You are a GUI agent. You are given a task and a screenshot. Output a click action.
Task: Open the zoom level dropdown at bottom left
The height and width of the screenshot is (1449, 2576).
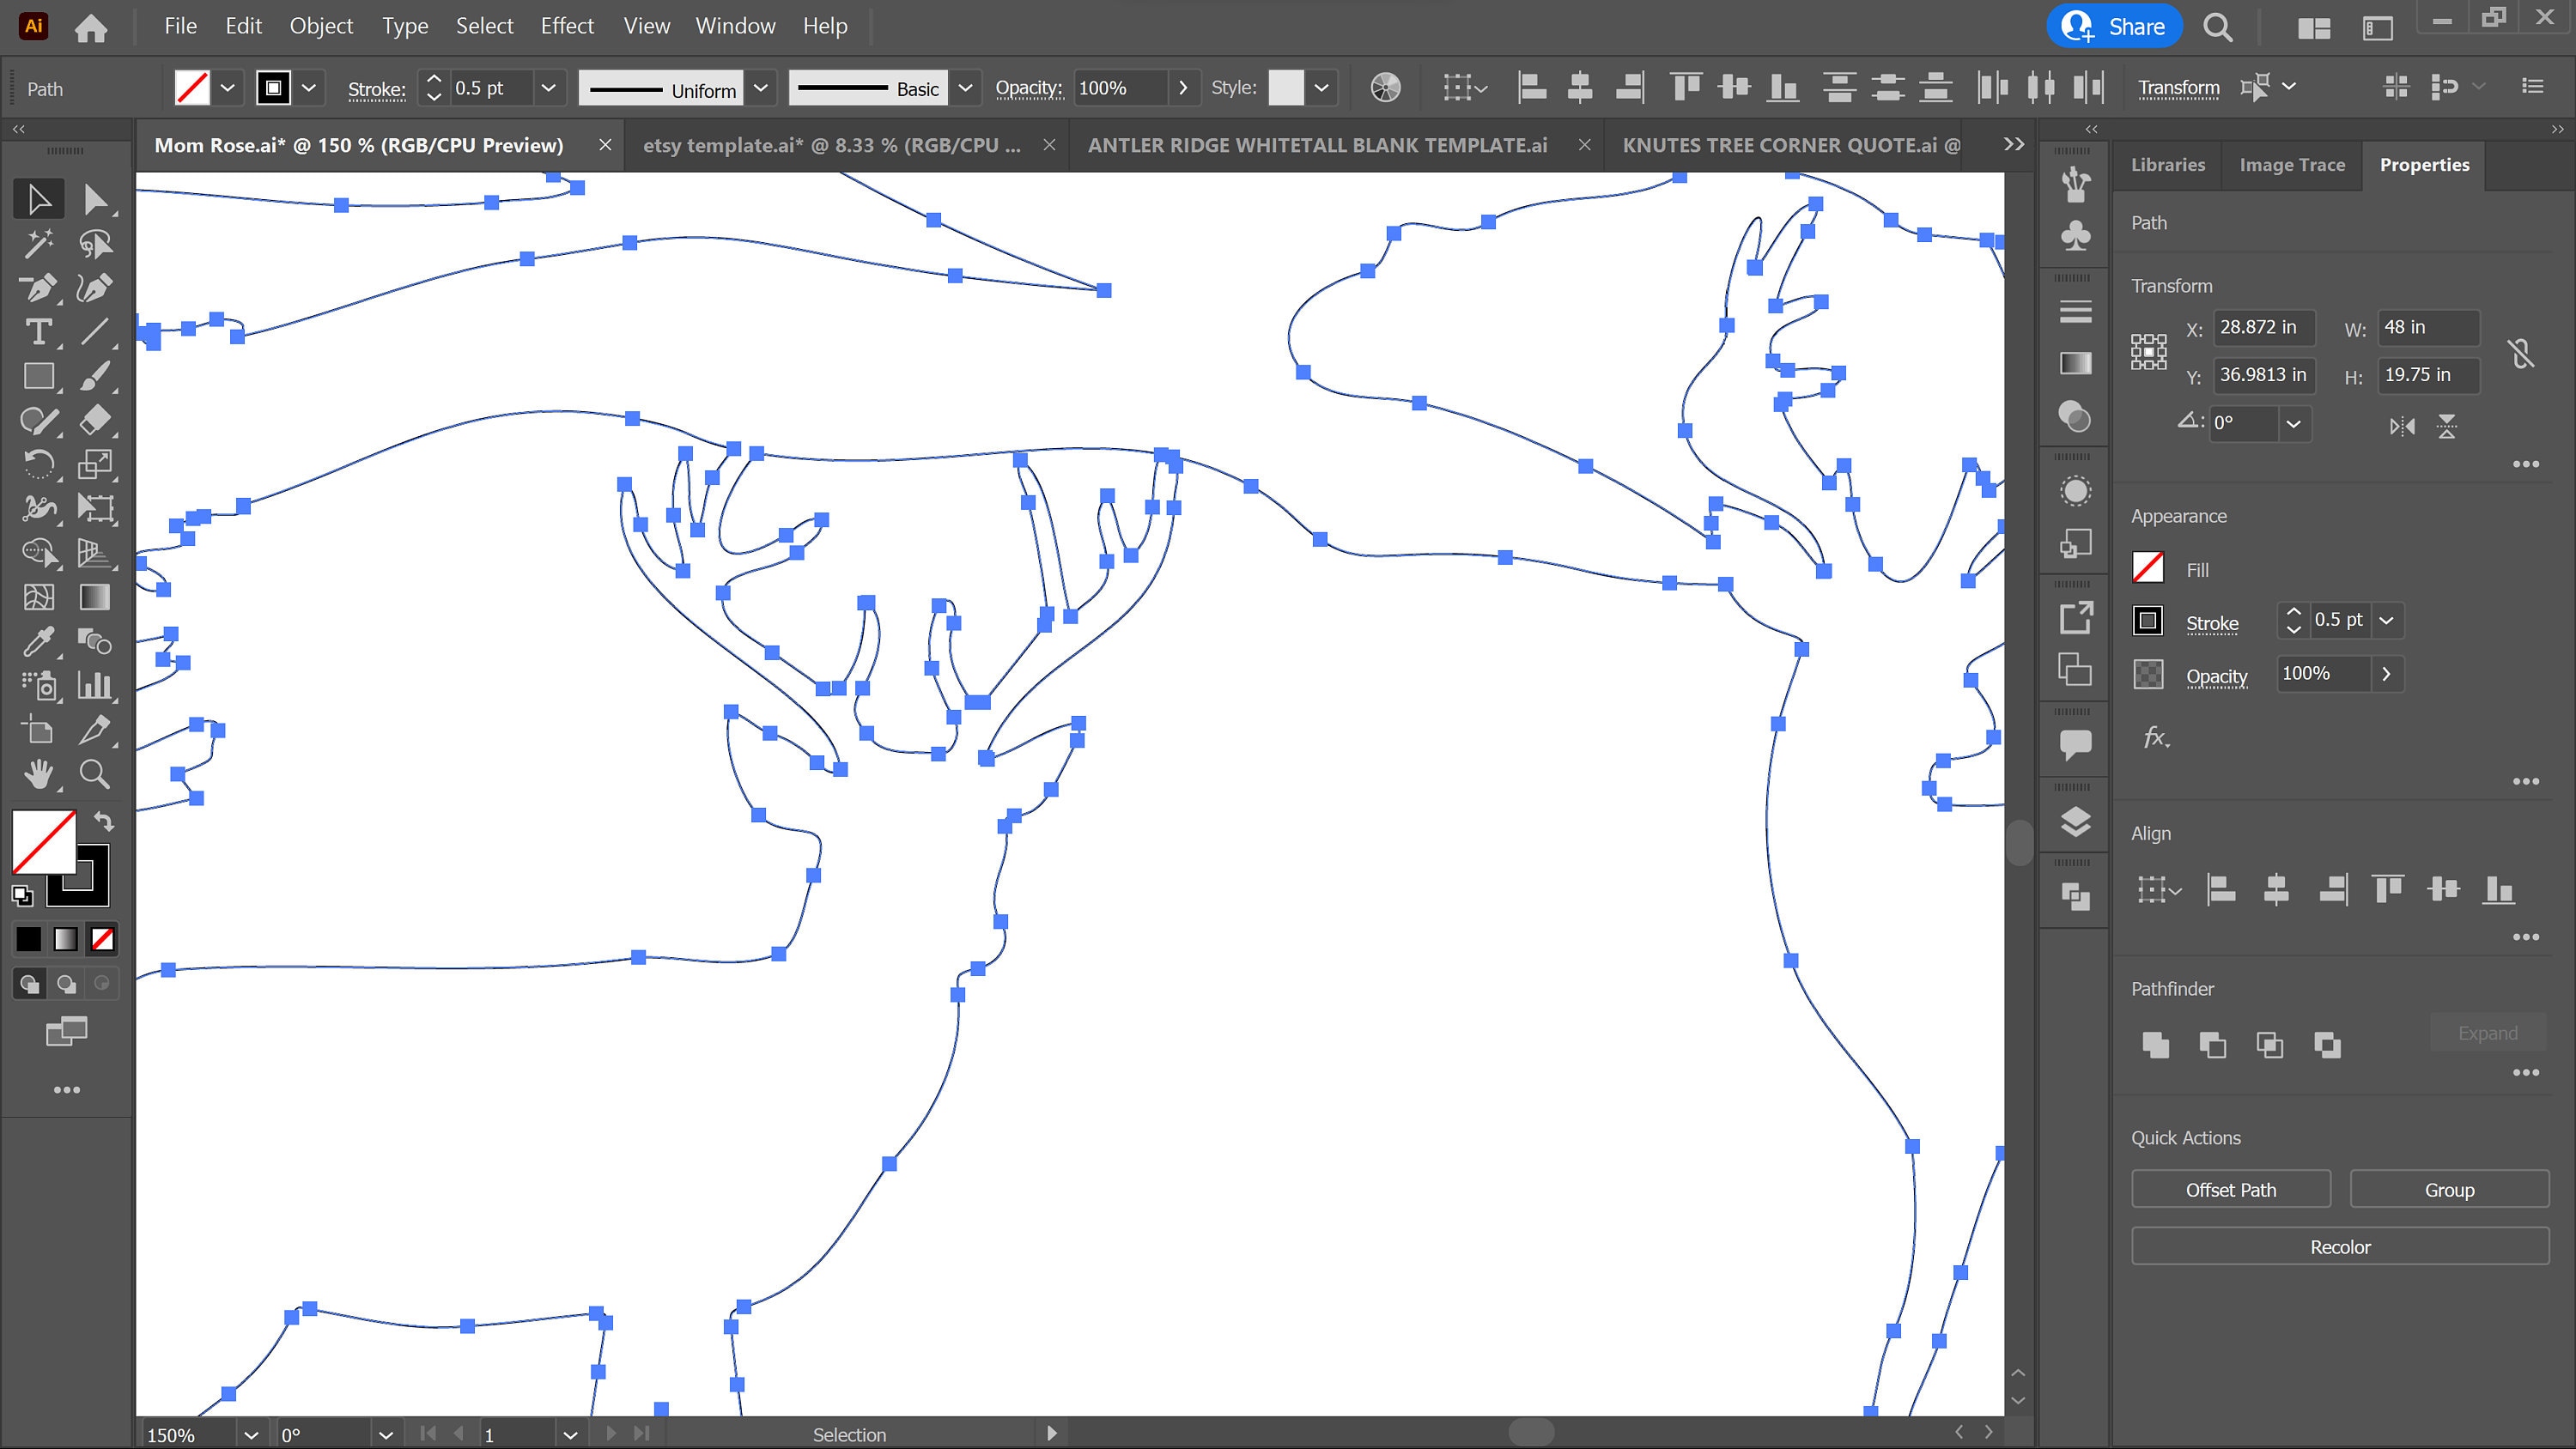click(252, 1434)
